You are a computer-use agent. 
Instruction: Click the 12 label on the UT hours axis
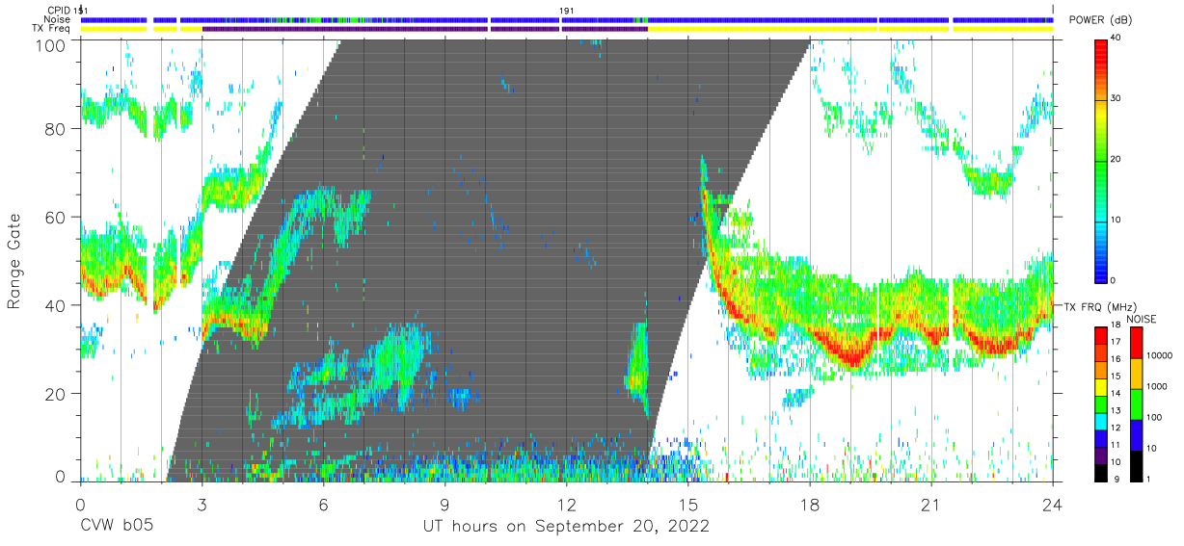(566, 504)
